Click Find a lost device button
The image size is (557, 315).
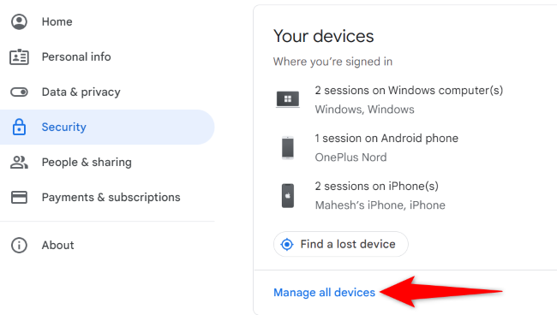pos(341,244)
